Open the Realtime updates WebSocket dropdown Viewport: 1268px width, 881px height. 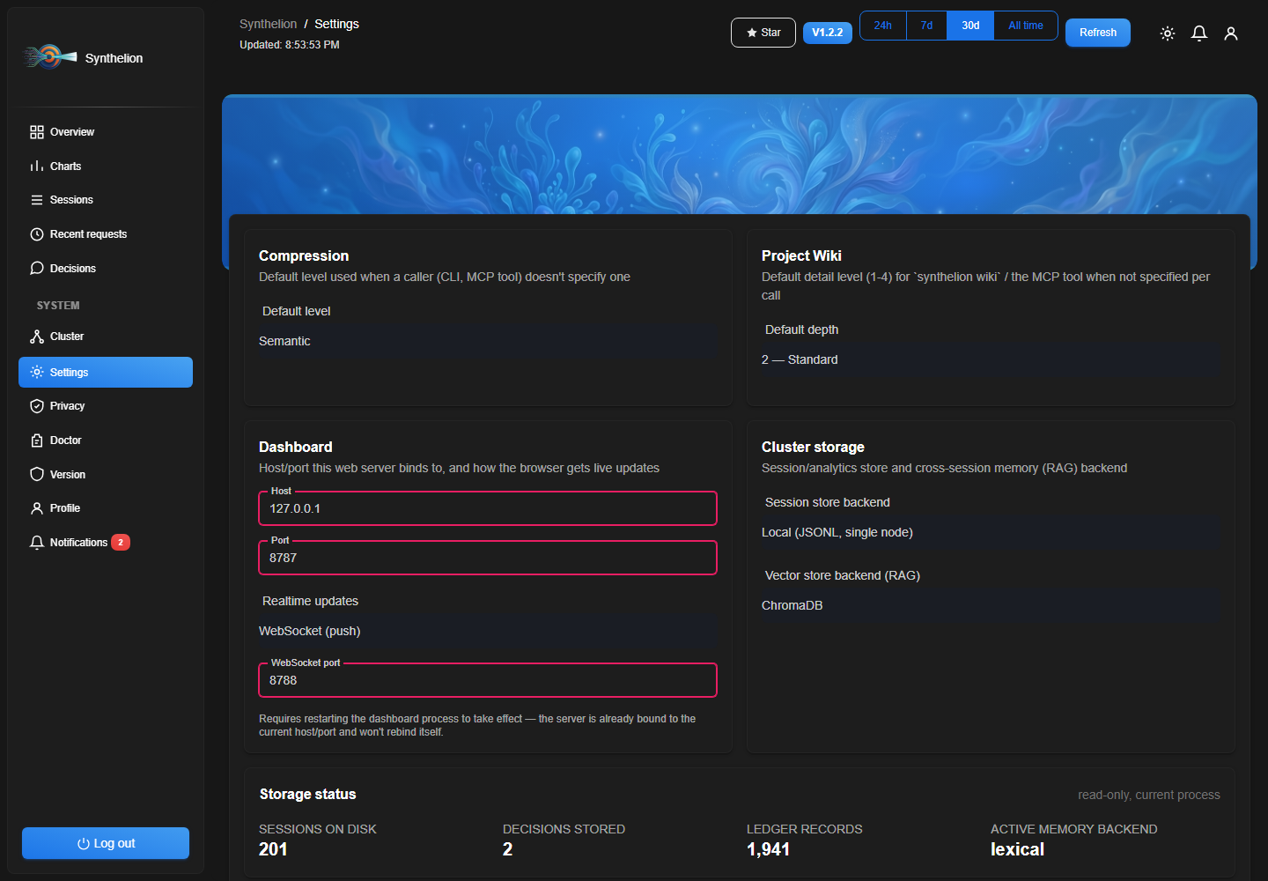[488, 631]
